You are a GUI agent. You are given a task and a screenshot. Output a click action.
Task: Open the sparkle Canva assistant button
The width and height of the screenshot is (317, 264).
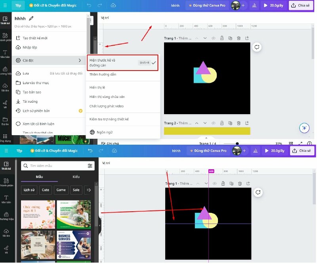[x=304, y=128]
